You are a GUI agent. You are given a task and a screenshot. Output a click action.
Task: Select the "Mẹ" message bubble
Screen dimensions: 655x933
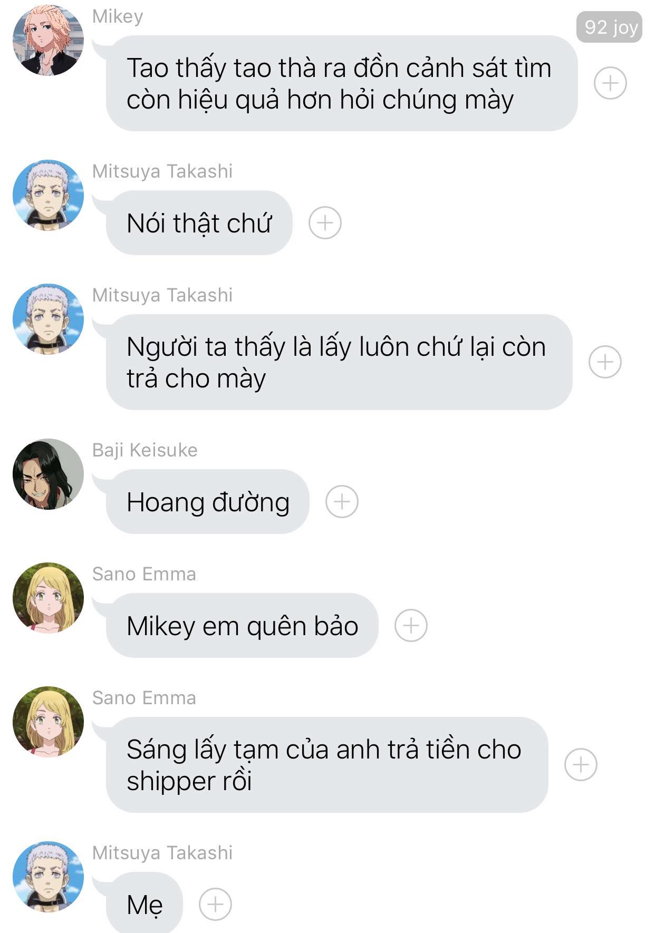(x=145, y=903)
